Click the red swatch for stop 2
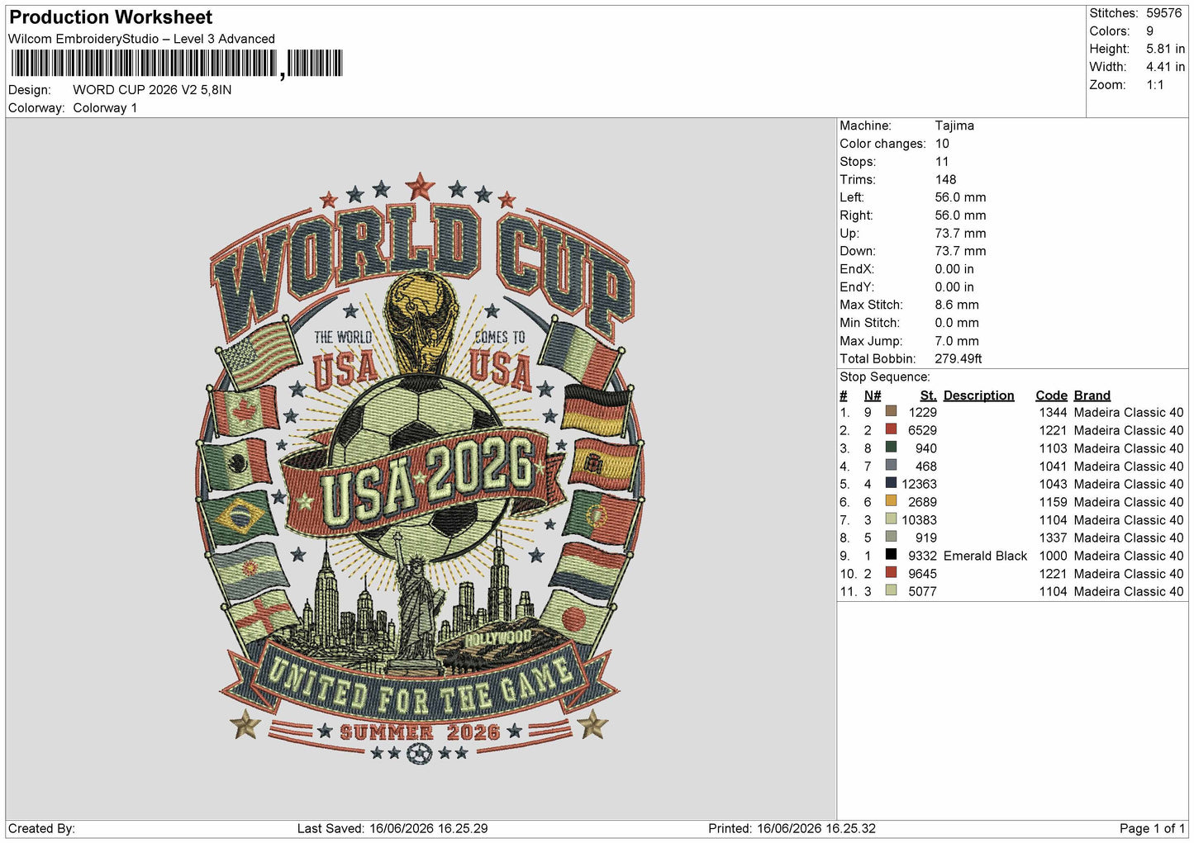 click(x=891, y=429)
